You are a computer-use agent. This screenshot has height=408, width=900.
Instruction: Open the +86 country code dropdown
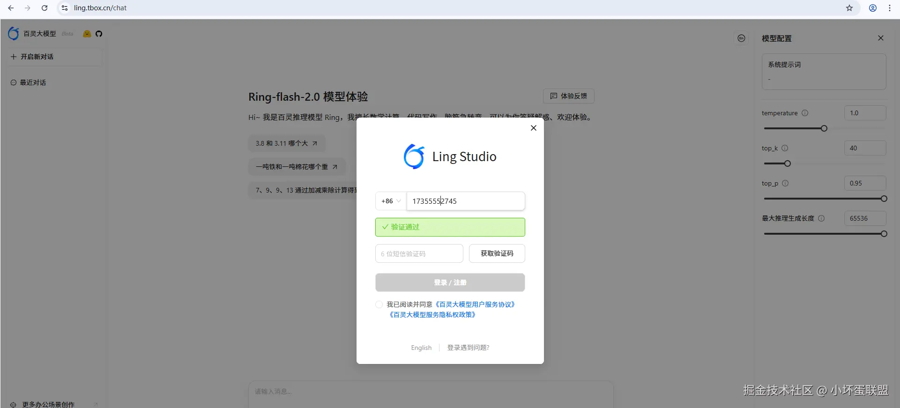point(391,201)
